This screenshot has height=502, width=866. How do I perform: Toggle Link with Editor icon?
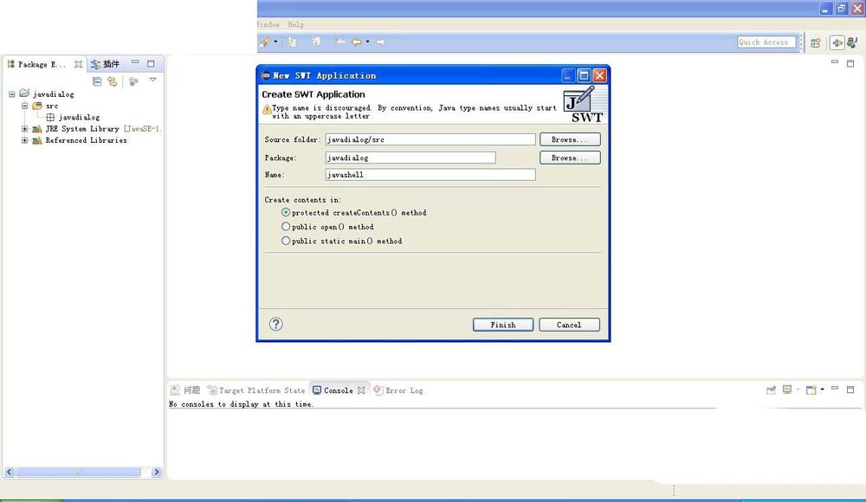(112, 81)
